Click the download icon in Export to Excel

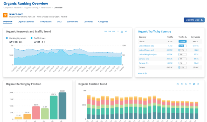click(x=202, y=20)
